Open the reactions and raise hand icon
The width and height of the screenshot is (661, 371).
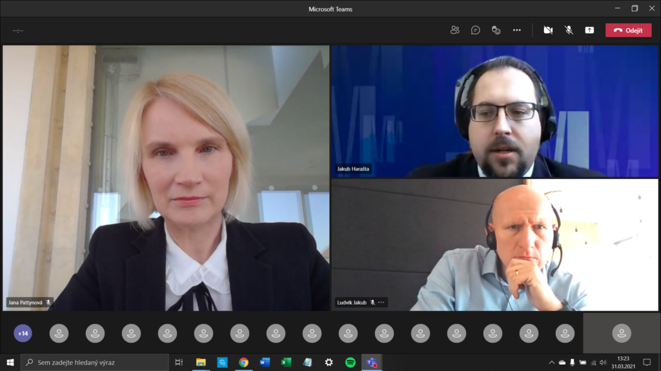coord(496,30)
